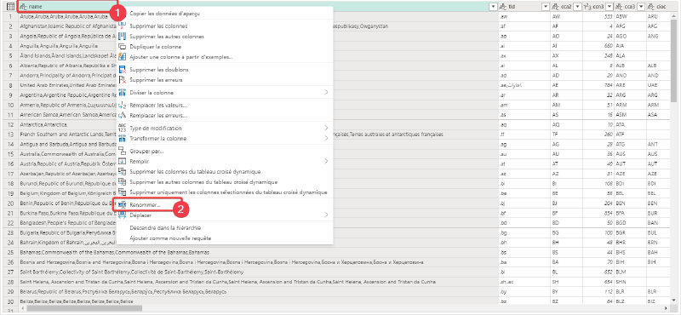Click the Supprimer les erreurs icon
This screenshot has width=681, height=315.
click(x=122, y=80)
